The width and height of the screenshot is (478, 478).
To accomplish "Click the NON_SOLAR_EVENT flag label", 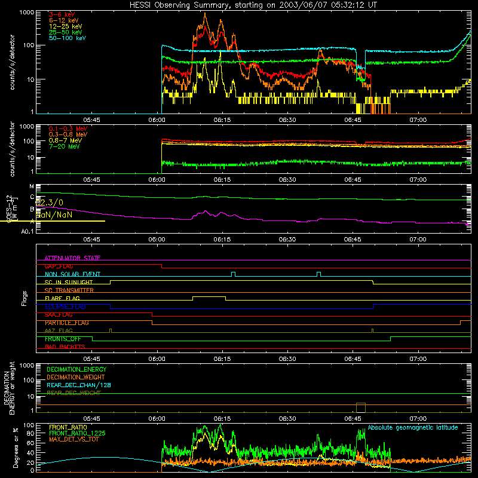I will (x=72, y=274).
